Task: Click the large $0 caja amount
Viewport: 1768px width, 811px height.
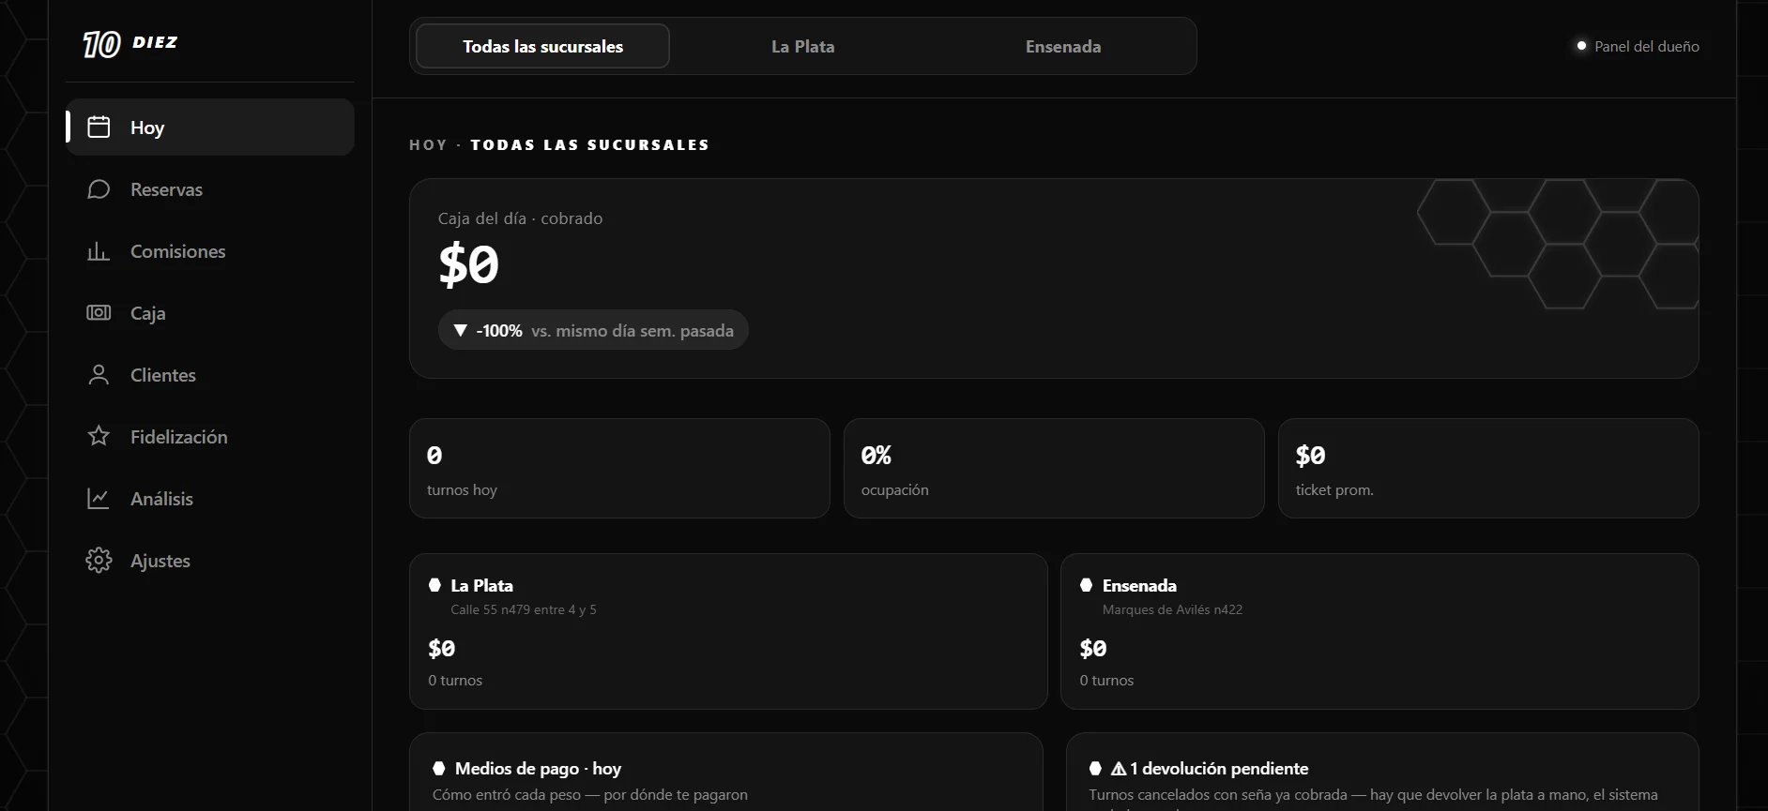Action: 468,264
